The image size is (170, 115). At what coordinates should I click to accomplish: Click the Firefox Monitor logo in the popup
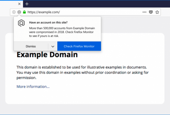click(x=21, y=23)
